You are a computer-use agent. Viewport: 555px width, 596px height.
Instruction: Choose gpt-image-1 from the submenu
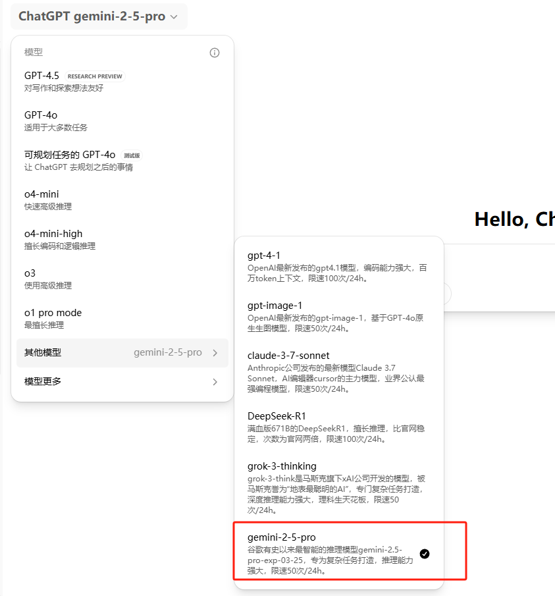[339, 317]
